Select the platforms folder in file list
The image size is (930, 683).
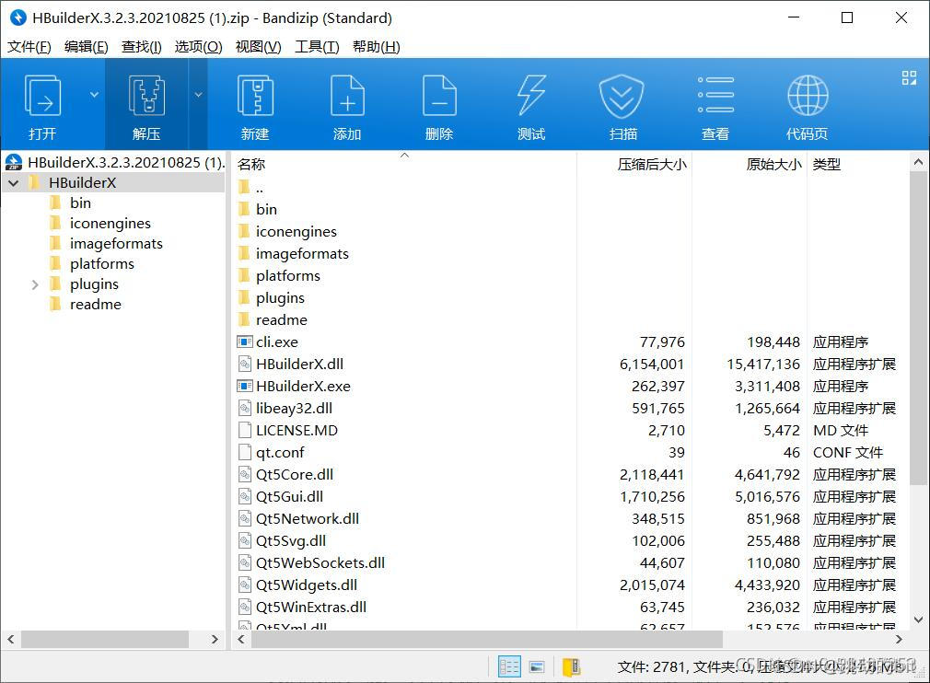point(279,276)
